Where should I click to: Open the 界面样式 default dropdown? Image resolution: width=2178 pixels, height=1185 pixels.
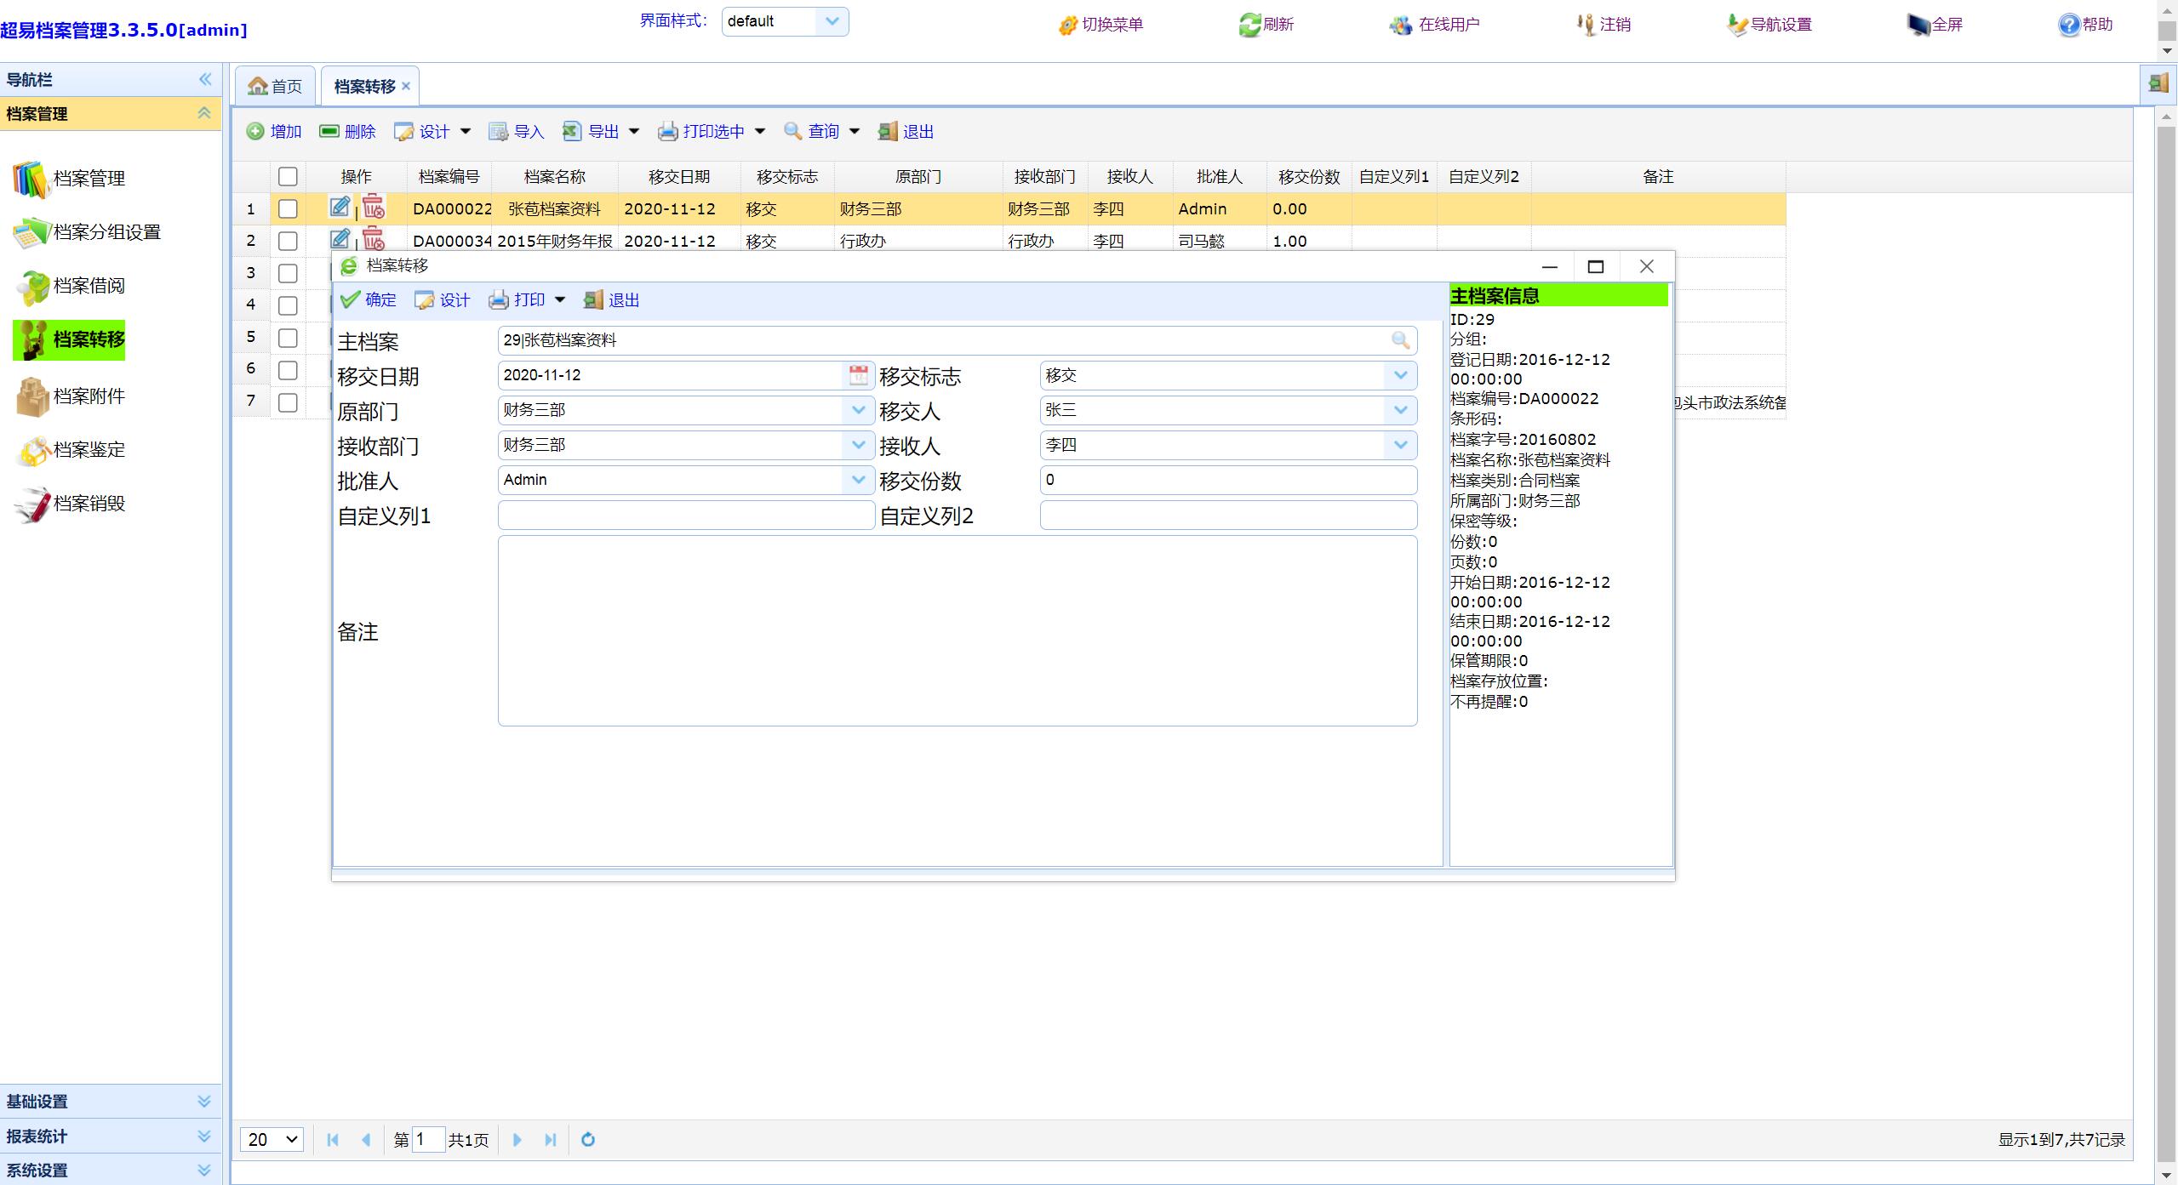click(x=832, y=21)
